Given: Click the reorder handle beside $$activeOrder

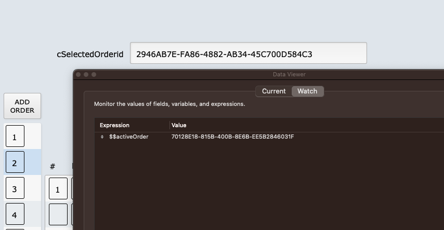Looking at the screenshot, I should click(102, 137).
